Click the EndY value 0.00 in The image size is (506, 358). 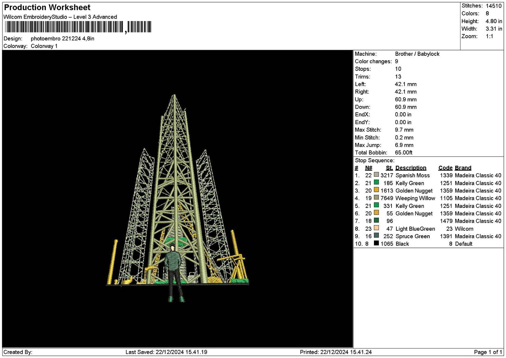[403, 122]
